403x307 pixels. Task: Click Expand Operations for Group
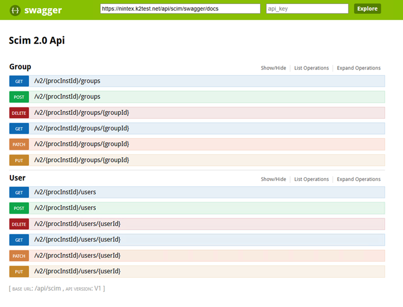359,68
